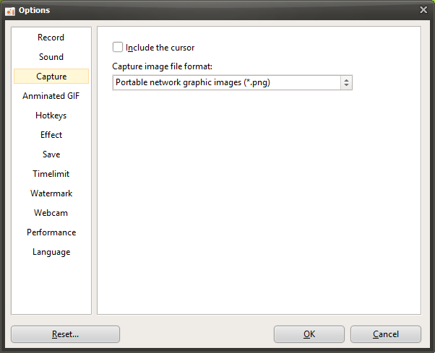This screenshot has height=353, width=435.
Task: Close the Options dialog
Action: (x=423, y=9)
